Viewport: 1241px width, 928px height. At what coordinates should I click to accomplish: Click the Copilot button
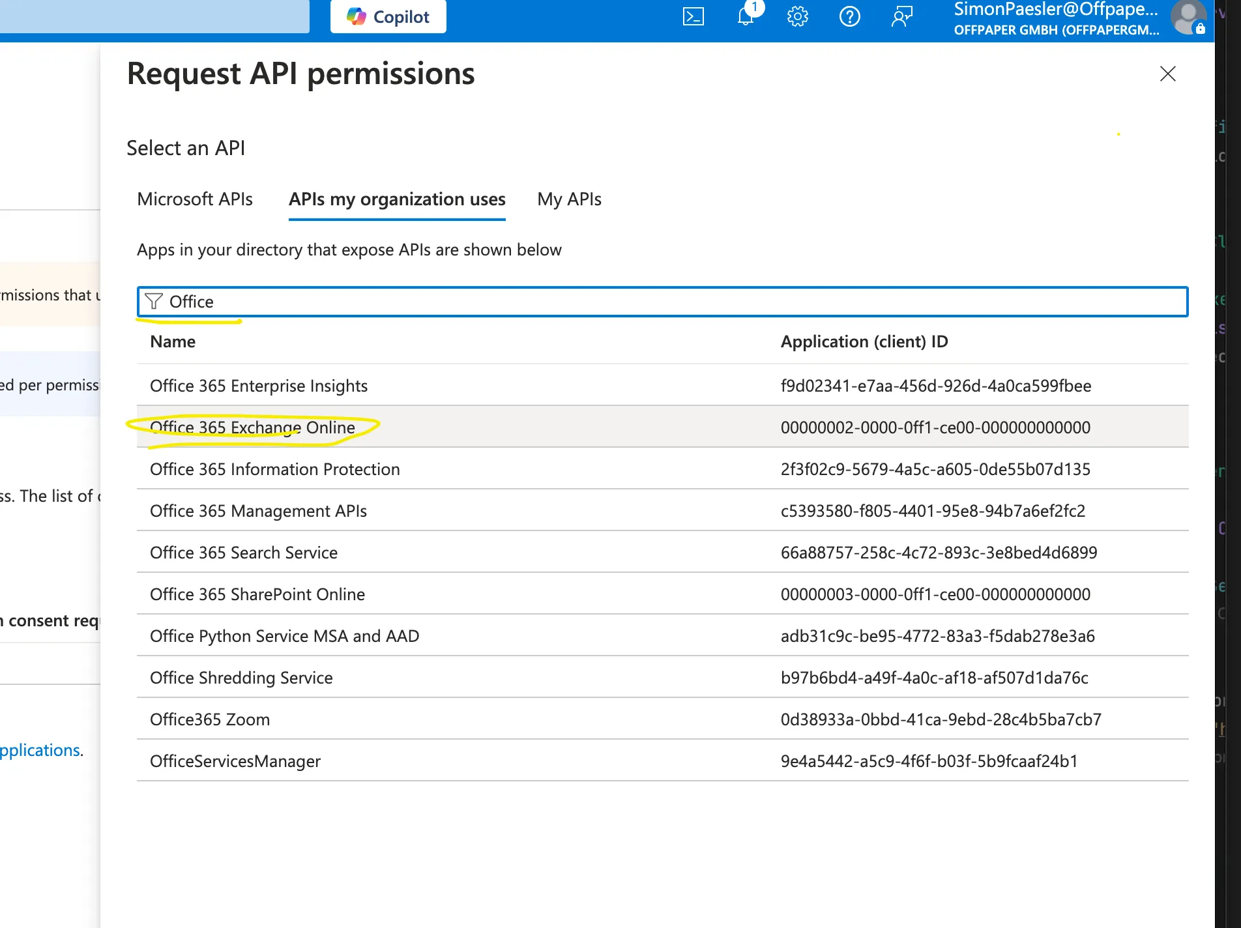click(x=388, y=16)
